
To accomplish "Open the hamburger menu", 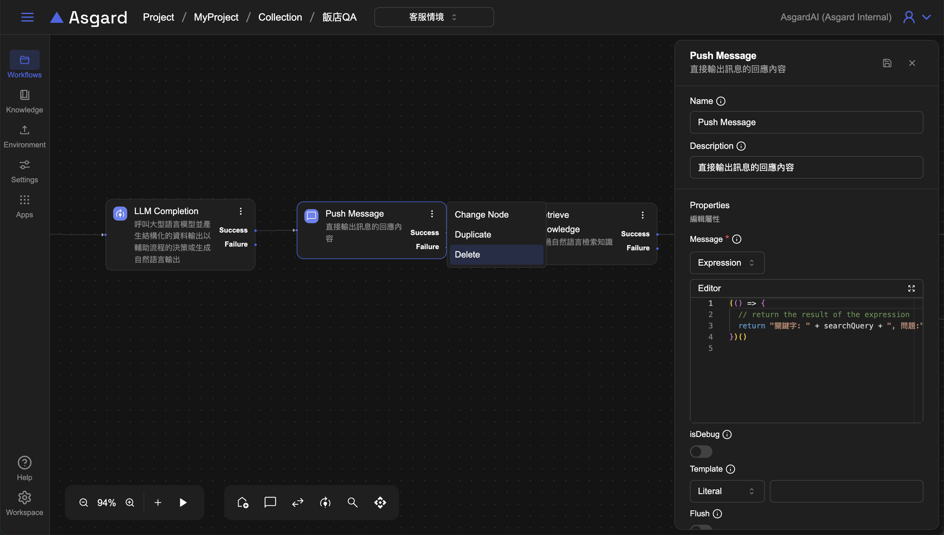I will click(x=27, y=17).
